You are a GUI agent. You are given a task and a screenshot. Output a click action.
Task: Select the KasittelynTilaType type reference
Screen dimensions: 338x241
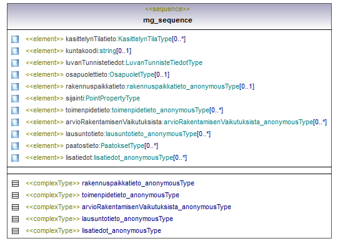point(145,39)
